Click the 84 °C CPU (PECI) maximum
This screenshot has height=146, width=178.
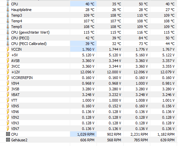point(143,38)
